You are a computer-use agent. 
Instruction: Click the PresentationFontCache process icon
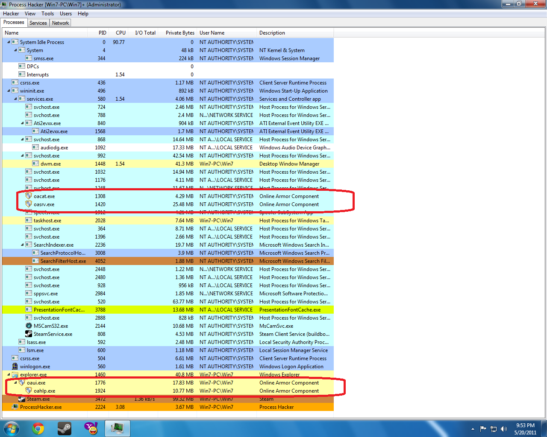[29, 310]
